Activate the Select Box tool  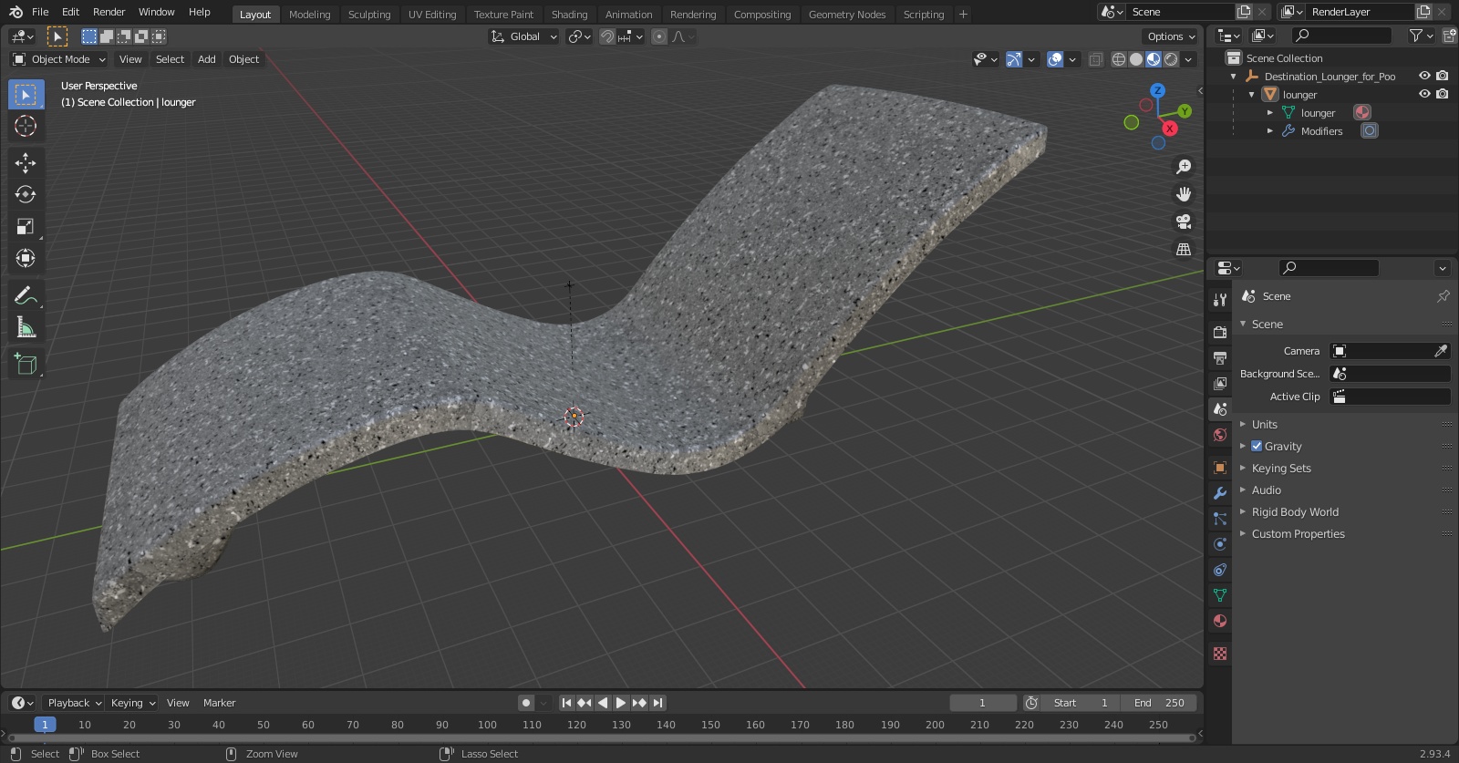[26, 94]
